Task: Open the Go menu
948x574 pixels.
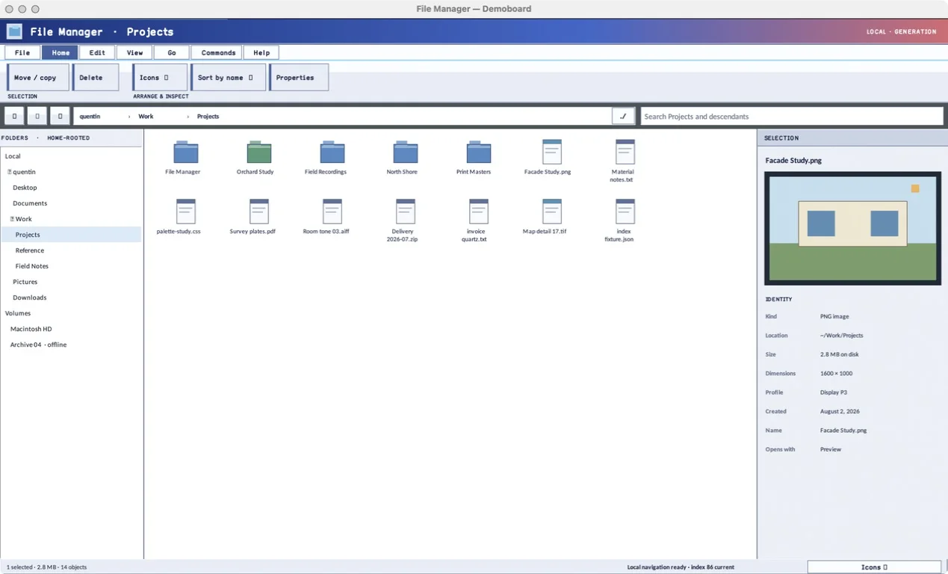Action: coord(172,52)
